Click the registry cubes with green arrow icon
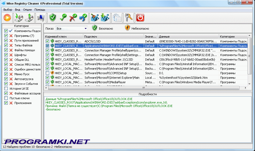 (105, 18)
